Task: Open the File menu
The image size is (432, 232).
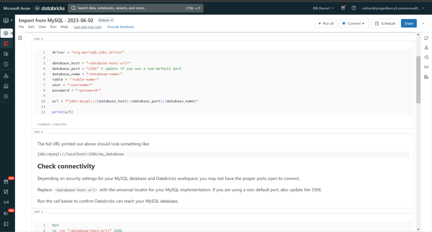Action: click(x=21, y=27)
